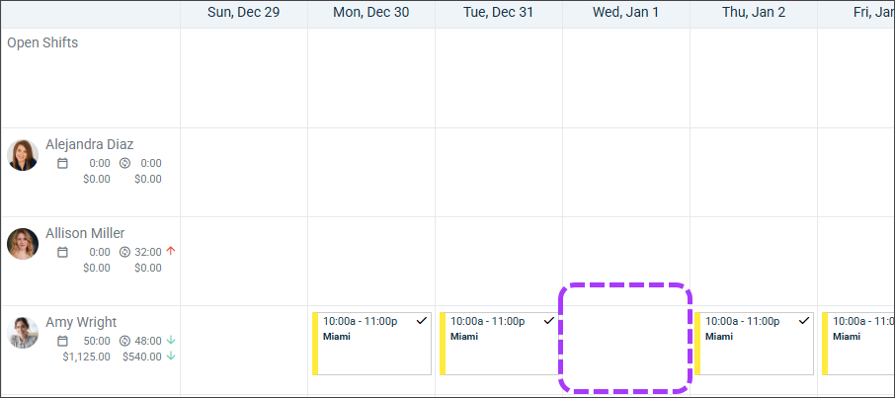Image resolution: width=895 pixels, height=398 pixels.
Task: Select the Sun, Dec 29 column header
Action: tap(243, 12)
